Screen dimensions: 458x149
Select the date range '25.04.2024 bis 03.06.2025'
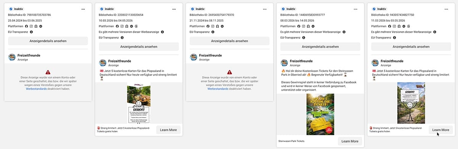coord(25,21)
